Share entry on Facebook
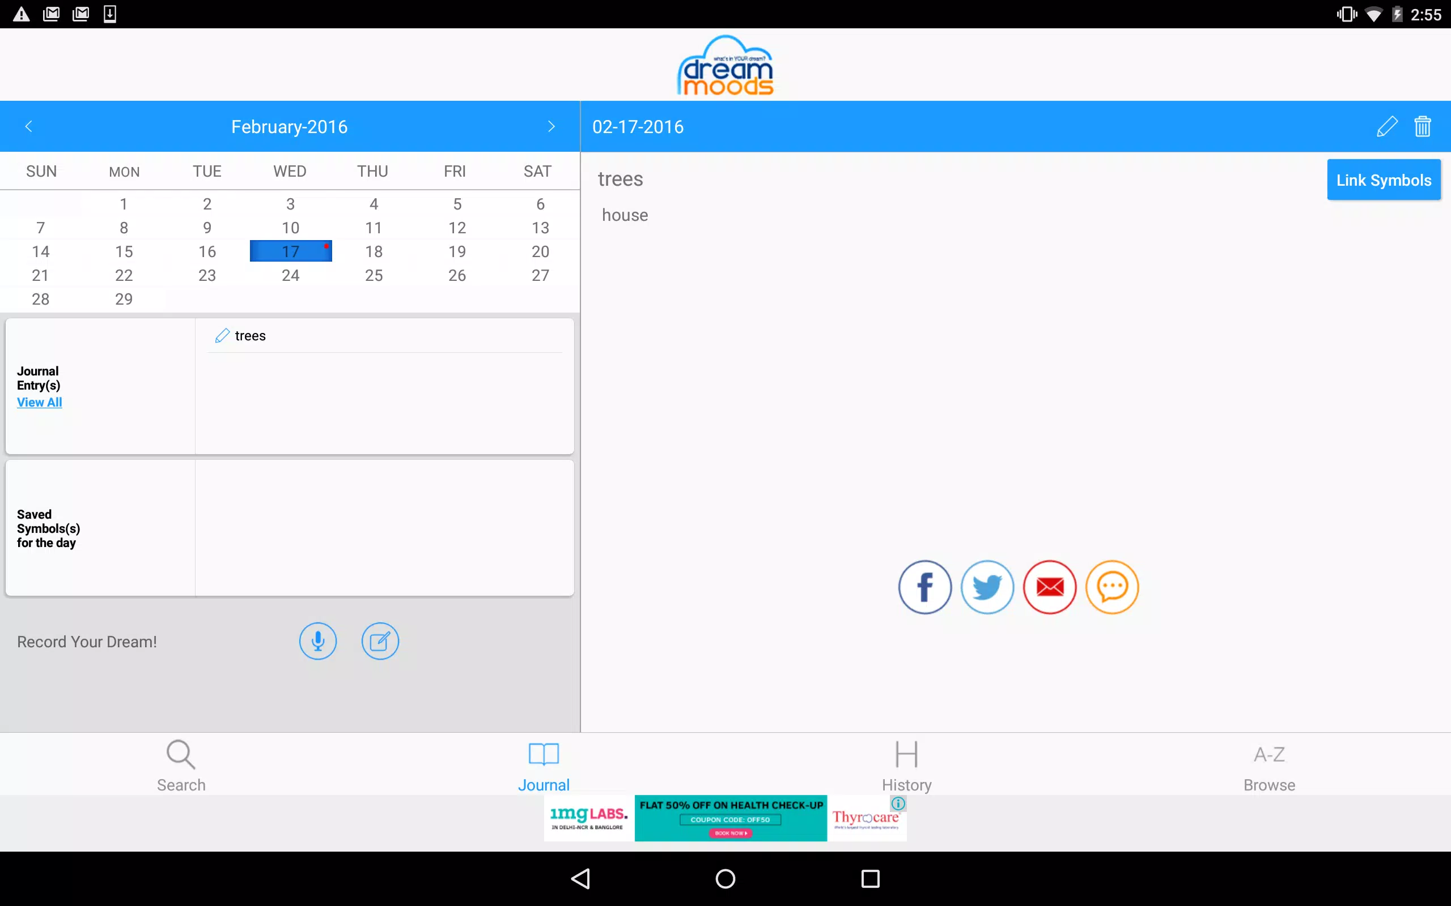The height and width of the screenshot is (906, 1451). tap(924, 587)
